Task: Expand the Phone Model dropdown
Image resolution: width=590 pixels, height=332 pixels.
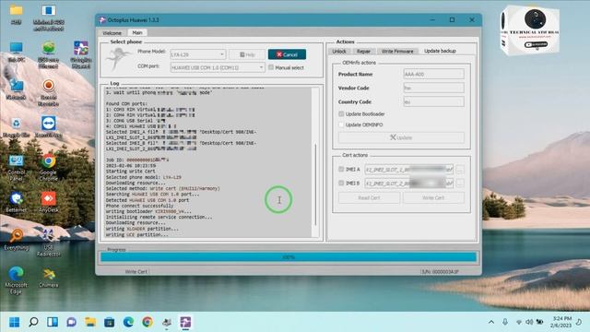Action: pyautogui.click(x=222, y=54)
